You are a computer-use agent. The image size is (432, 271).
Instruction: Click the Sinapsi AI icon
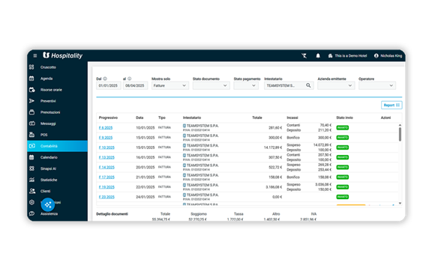click(32, 168)
